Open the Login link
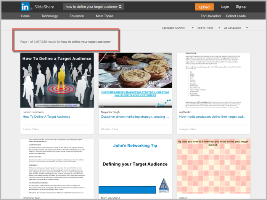The width and height of the screenshot is (267, 200). coord(225,6)
